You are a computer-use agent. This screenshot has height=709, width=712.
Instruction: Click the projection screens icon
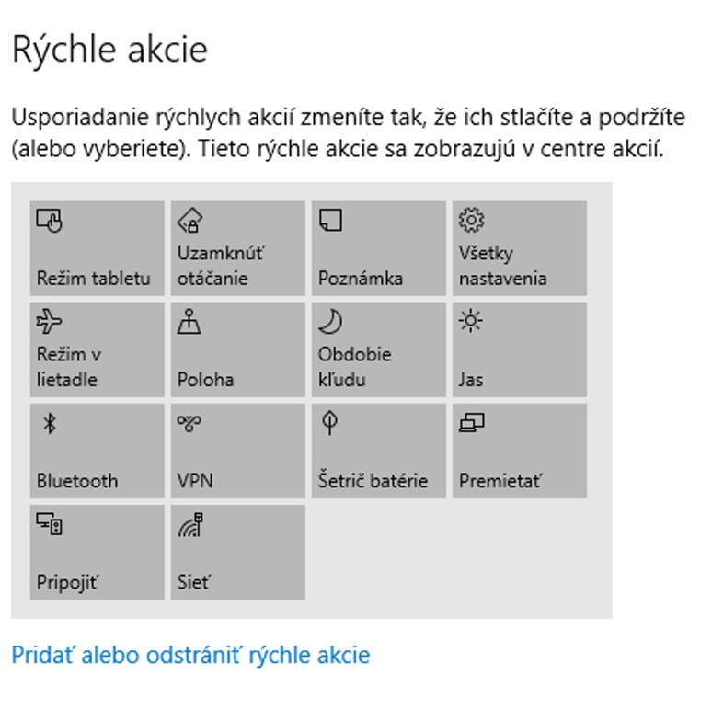(x=471, y=423)
